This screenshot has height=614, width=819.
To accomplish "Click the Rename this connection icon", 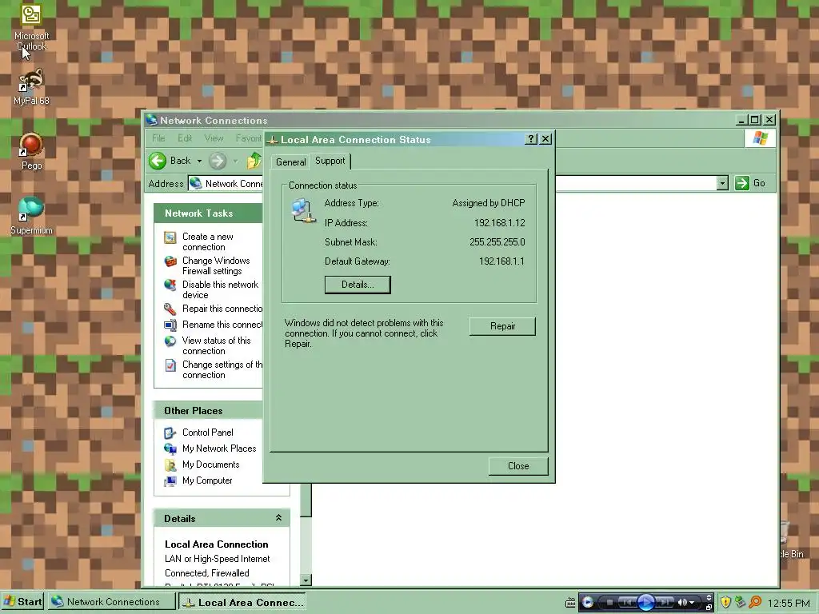I will 170,325.
